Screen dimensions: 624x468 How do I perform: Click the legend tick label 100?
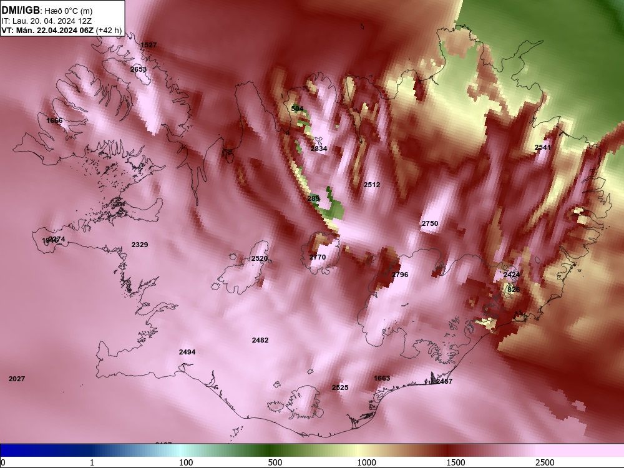click(x=186, y=462)
